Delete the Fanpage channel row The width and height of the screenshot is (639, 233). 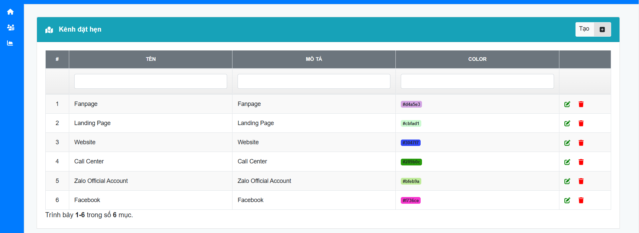click(581, 104)
